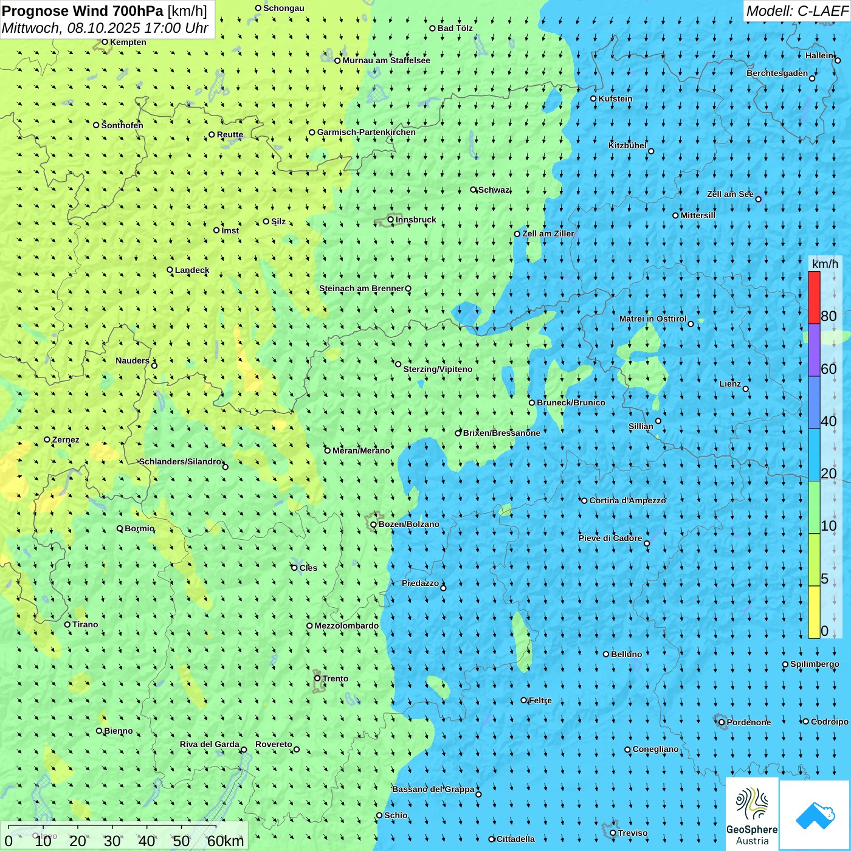Click the 'Matrei in Osttirol' label
The height and width of the screenshot is (851, 851).
tap(653, 319)
